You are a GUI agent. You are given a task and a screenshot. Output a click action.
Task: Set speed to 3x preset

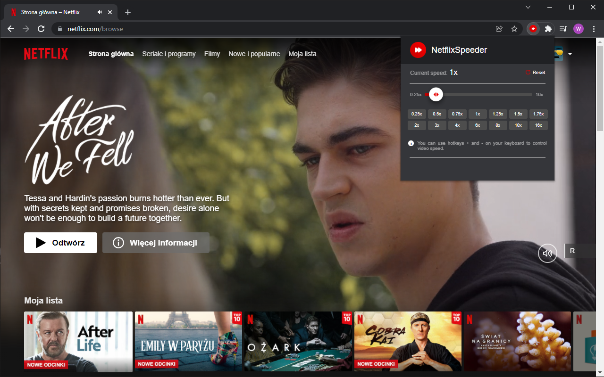tap(437, 125)
